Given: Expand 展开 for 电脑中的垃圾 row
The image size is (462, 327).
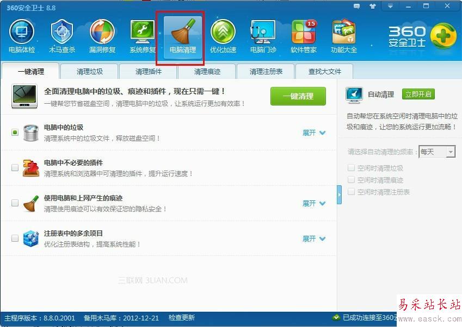Looking at the screenshot, I should pos(314,133).
